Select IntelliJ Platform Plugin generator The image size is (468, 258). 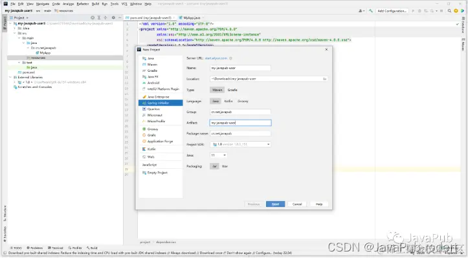(x=163, y=89)
